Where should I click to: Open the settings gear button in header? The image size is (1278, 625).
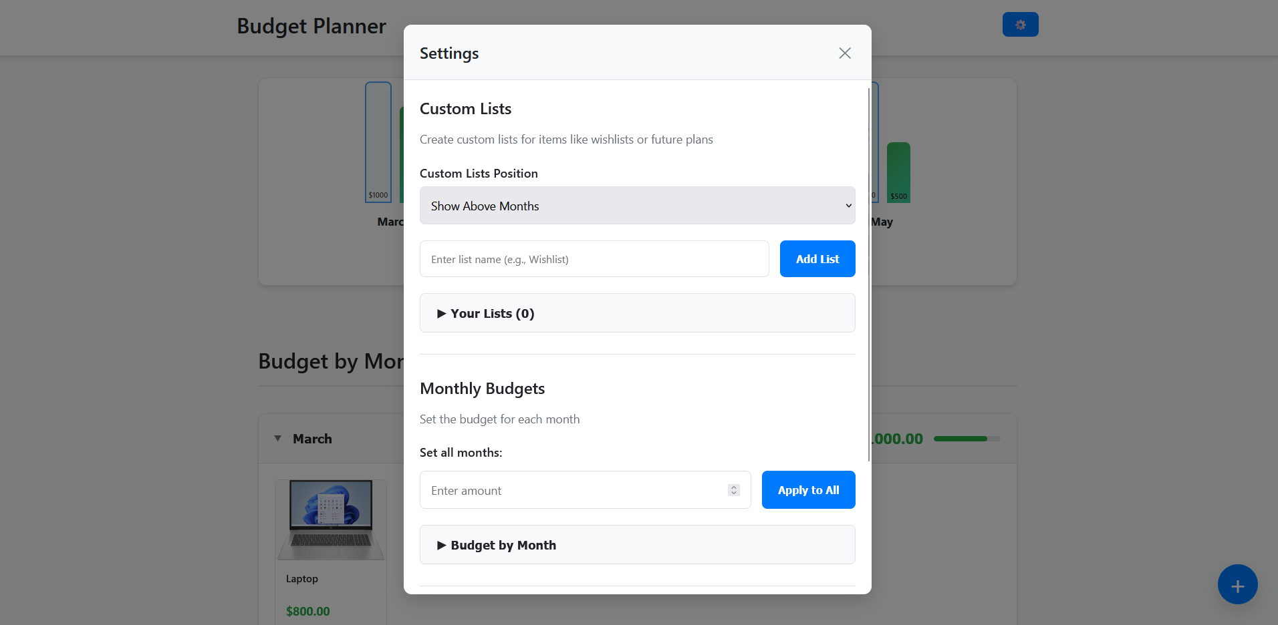tap(1020, 25)
